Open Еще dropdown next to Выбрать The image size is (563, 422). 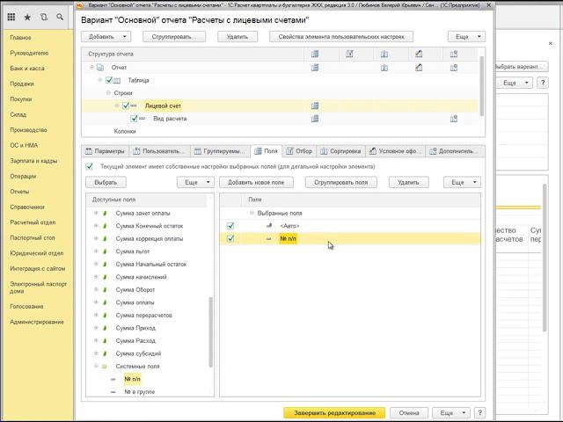click(195, 182)
